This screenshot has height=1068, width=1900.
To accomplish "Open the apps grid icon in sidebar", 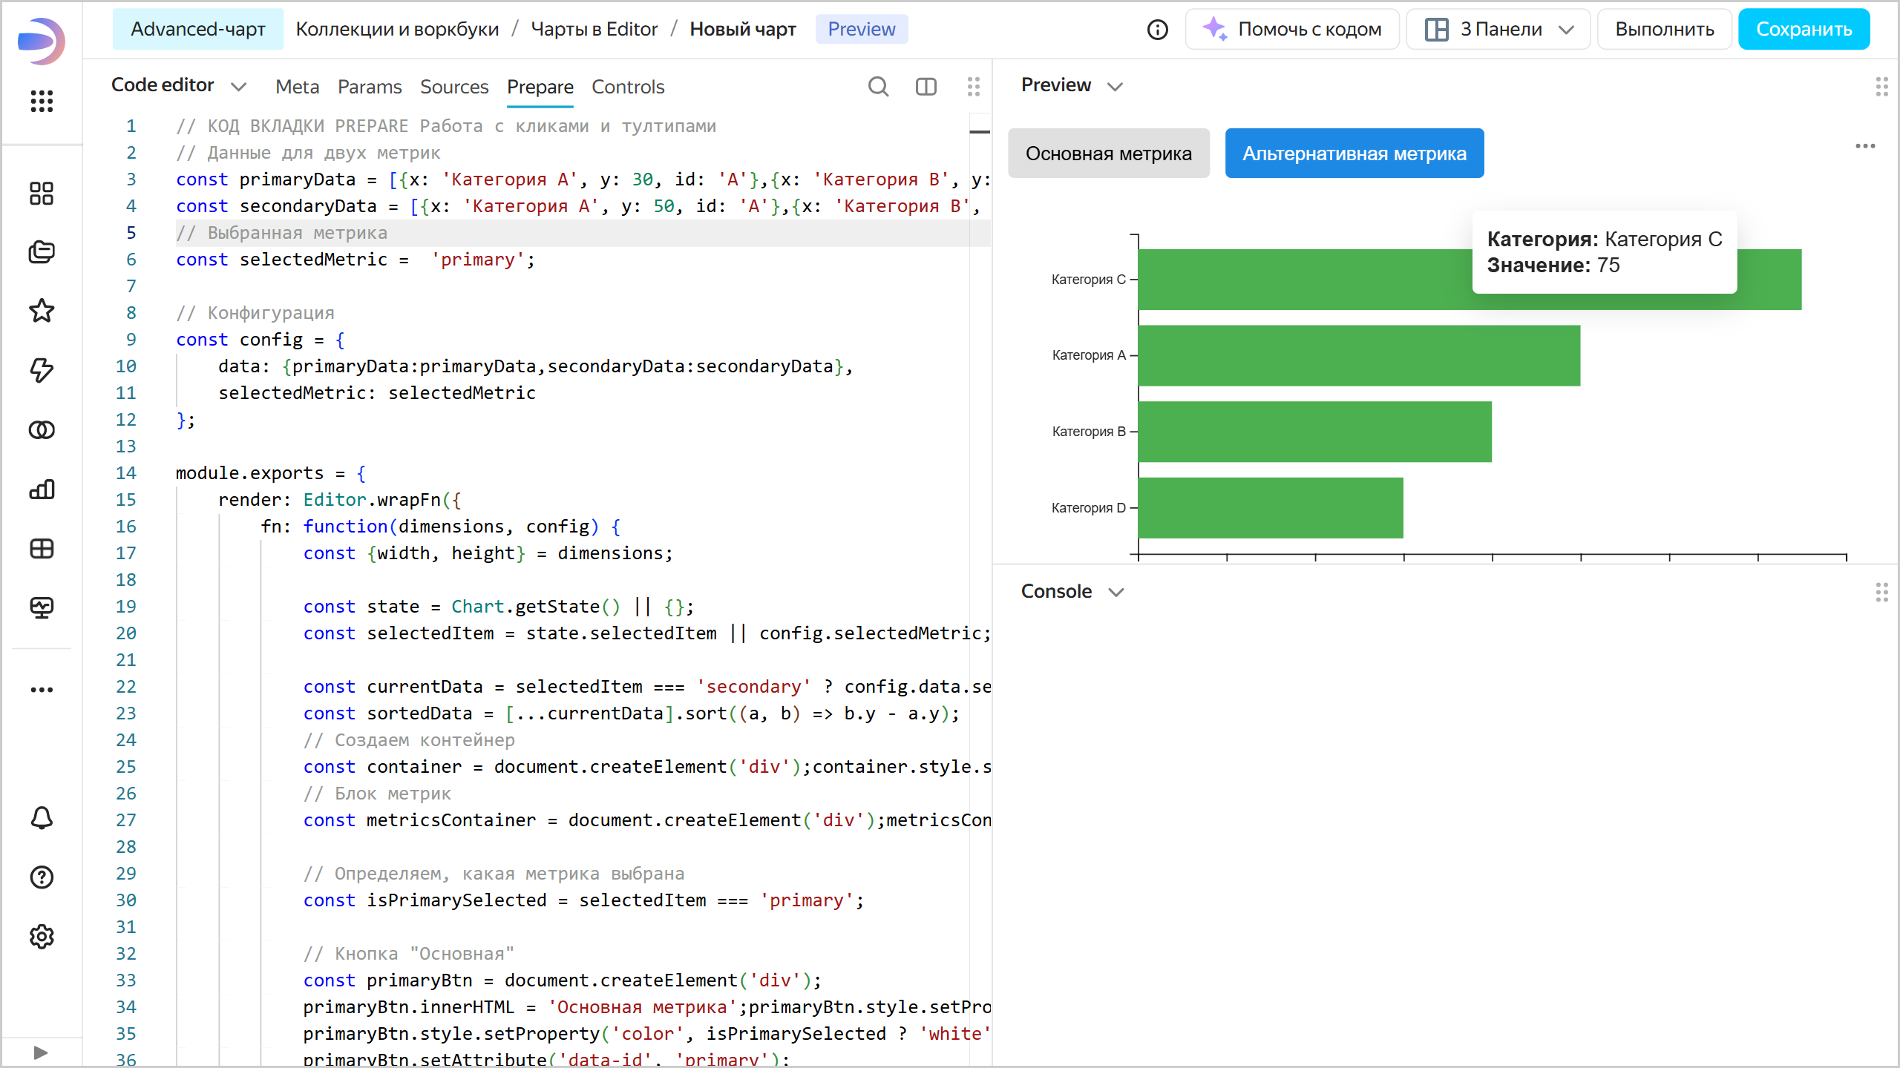I will (42, 101).
